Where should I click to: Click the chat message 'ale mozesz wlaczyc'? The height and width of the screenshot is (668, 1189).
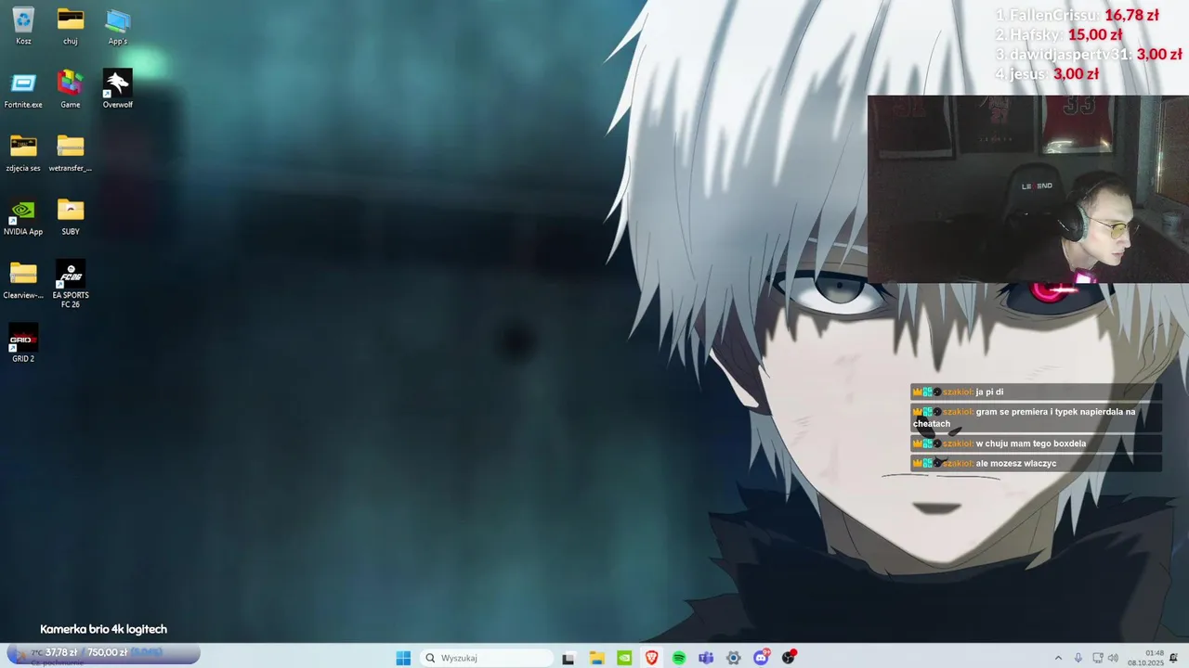coord(1036,463)
